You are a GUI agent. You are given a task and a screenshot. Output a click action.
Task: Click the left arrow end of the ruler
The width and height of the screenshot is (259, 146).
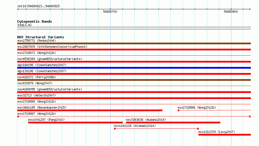(18, 9)
